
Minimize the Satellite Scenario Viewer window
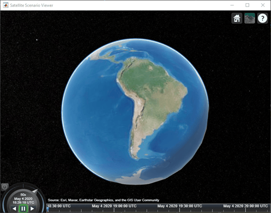click(232, 5)
